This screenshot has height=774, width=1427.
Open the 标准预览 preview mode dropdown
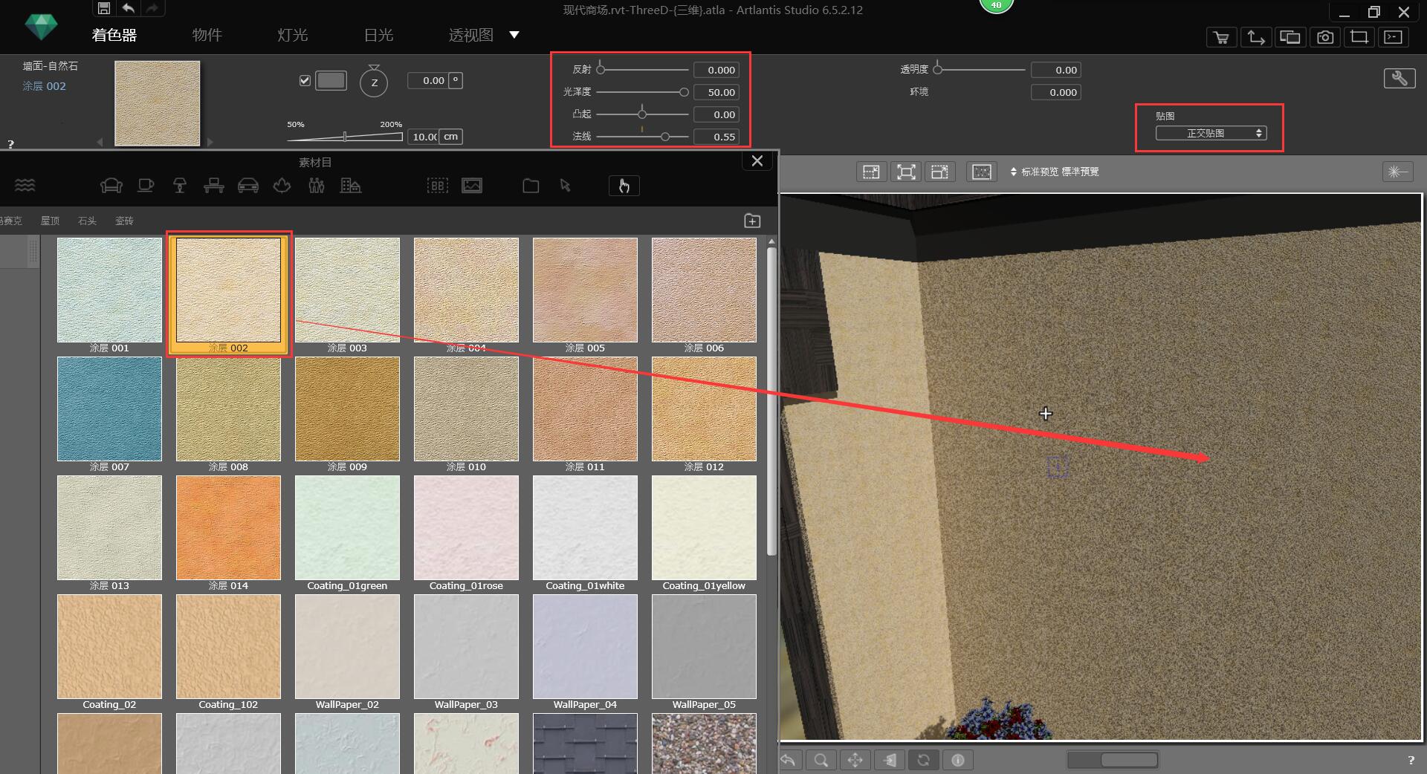pyautogui.click(x=1054, y=172)
